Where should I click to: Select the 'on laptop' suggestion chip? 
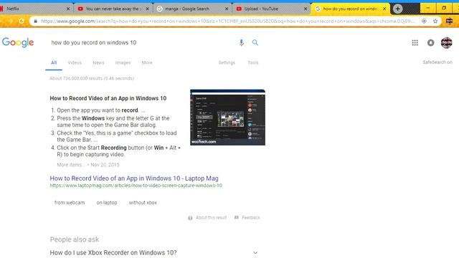(x=107, y=202)
